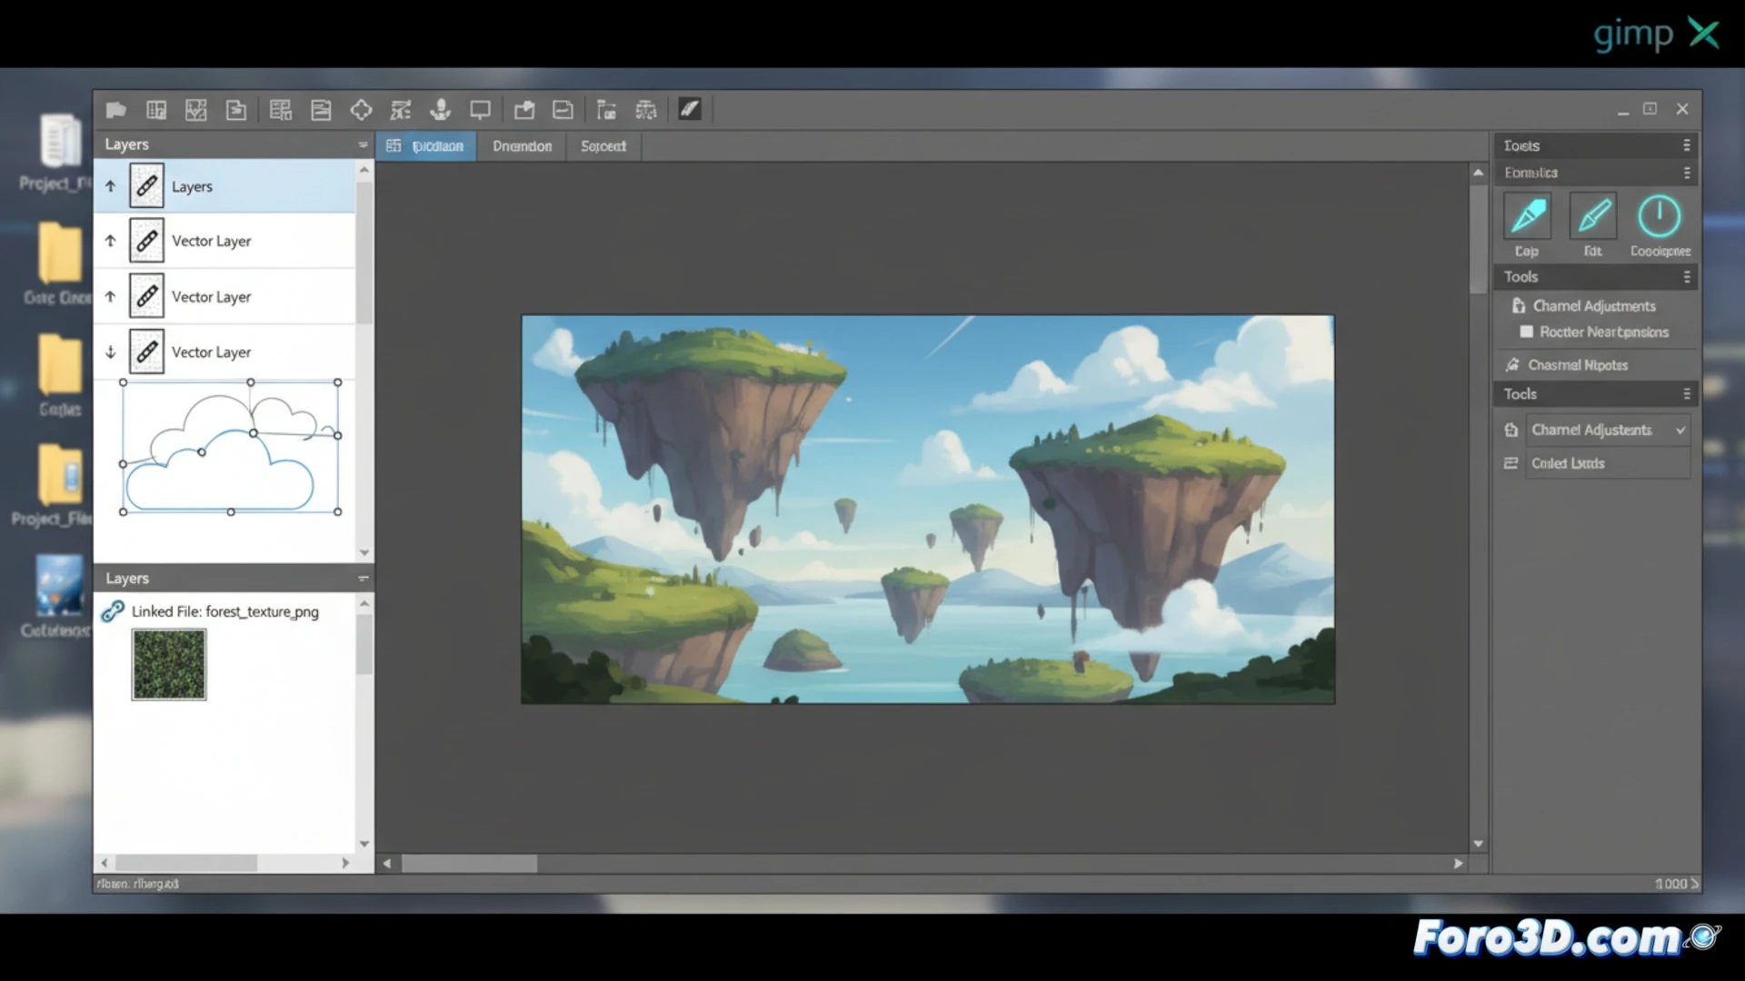Click the grid icon in the top toolbar
The width and height of the screenshot is (1745, 981).
[156, 109]
